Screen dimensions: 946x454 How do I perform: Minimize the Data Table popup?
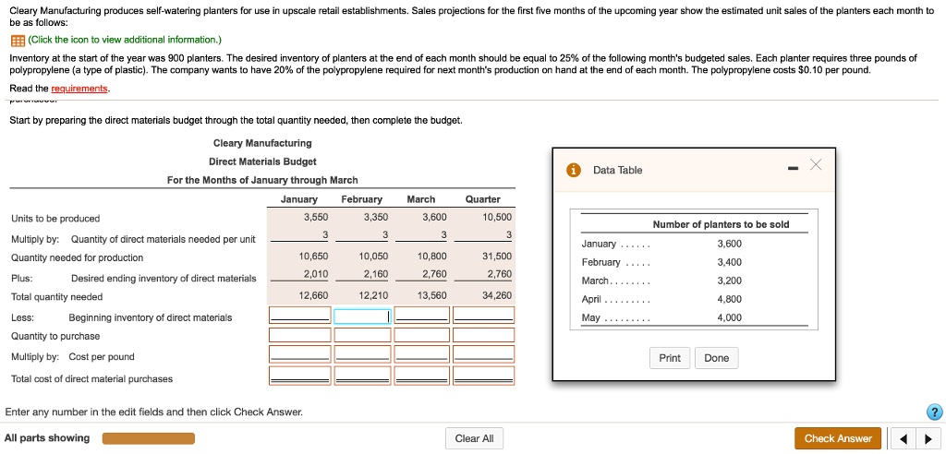pos(794,167)
